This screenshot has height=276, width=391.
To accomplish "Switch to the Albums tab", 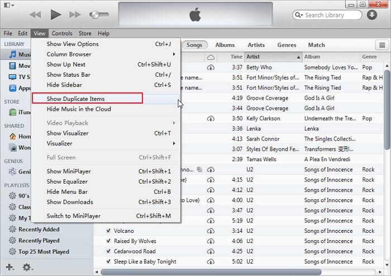I will [x=225, y=45].
